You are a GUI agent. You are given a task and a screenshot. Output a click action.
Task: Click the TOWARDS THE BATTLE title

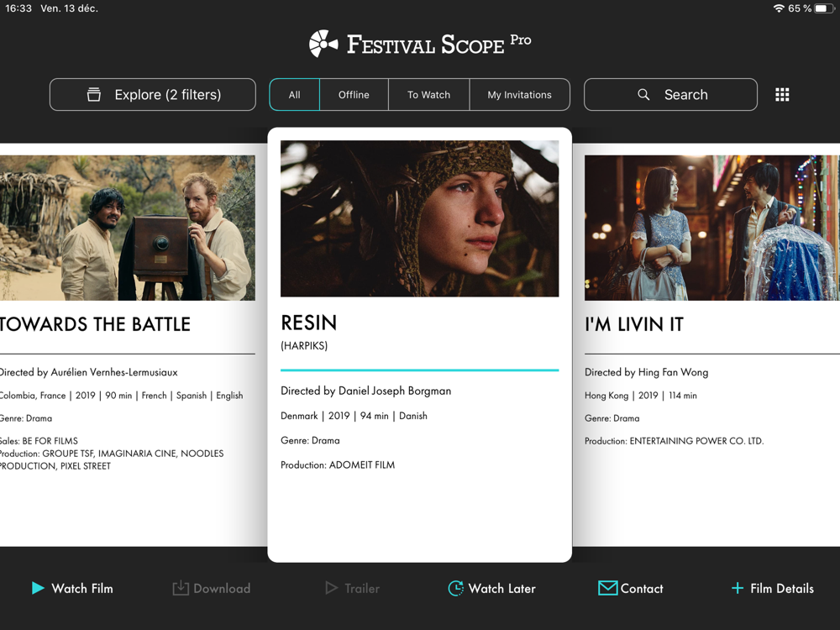(95, 324)
